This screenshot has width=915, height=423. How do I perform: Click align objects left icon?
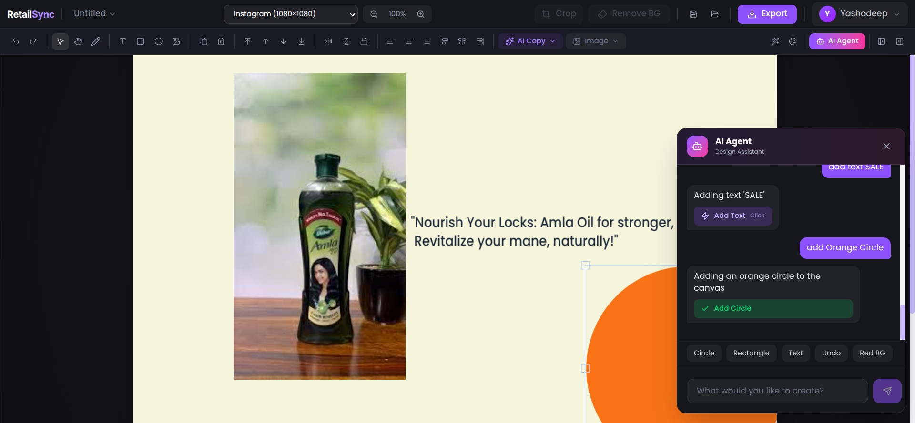(444, 41)
